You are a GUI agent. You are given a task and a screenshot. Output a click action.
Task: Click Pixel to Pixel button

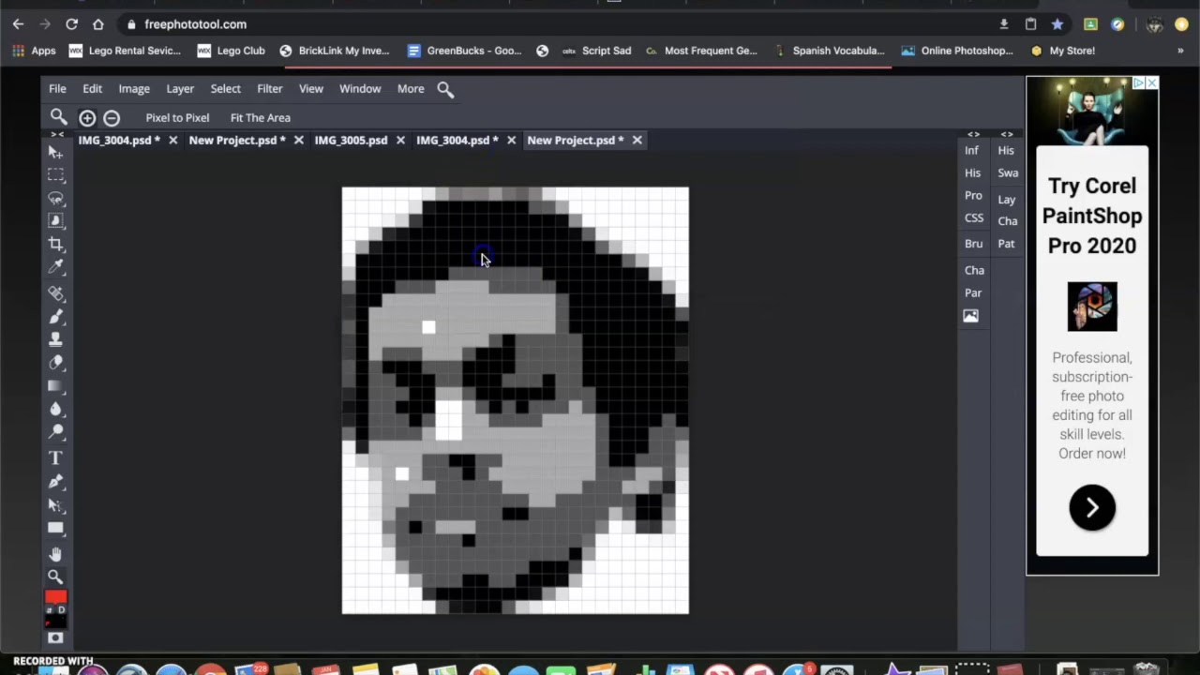177,117
